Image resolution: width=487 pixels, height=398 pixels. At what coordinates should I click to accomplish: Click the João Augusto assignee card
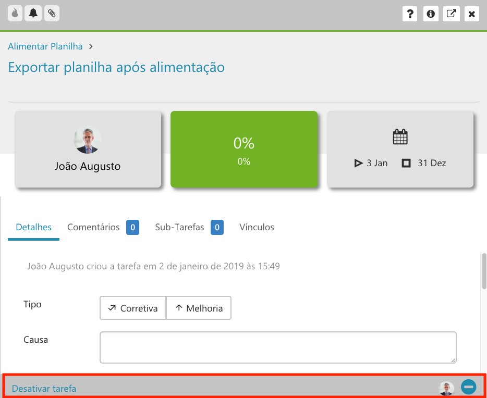click(88, 149)
